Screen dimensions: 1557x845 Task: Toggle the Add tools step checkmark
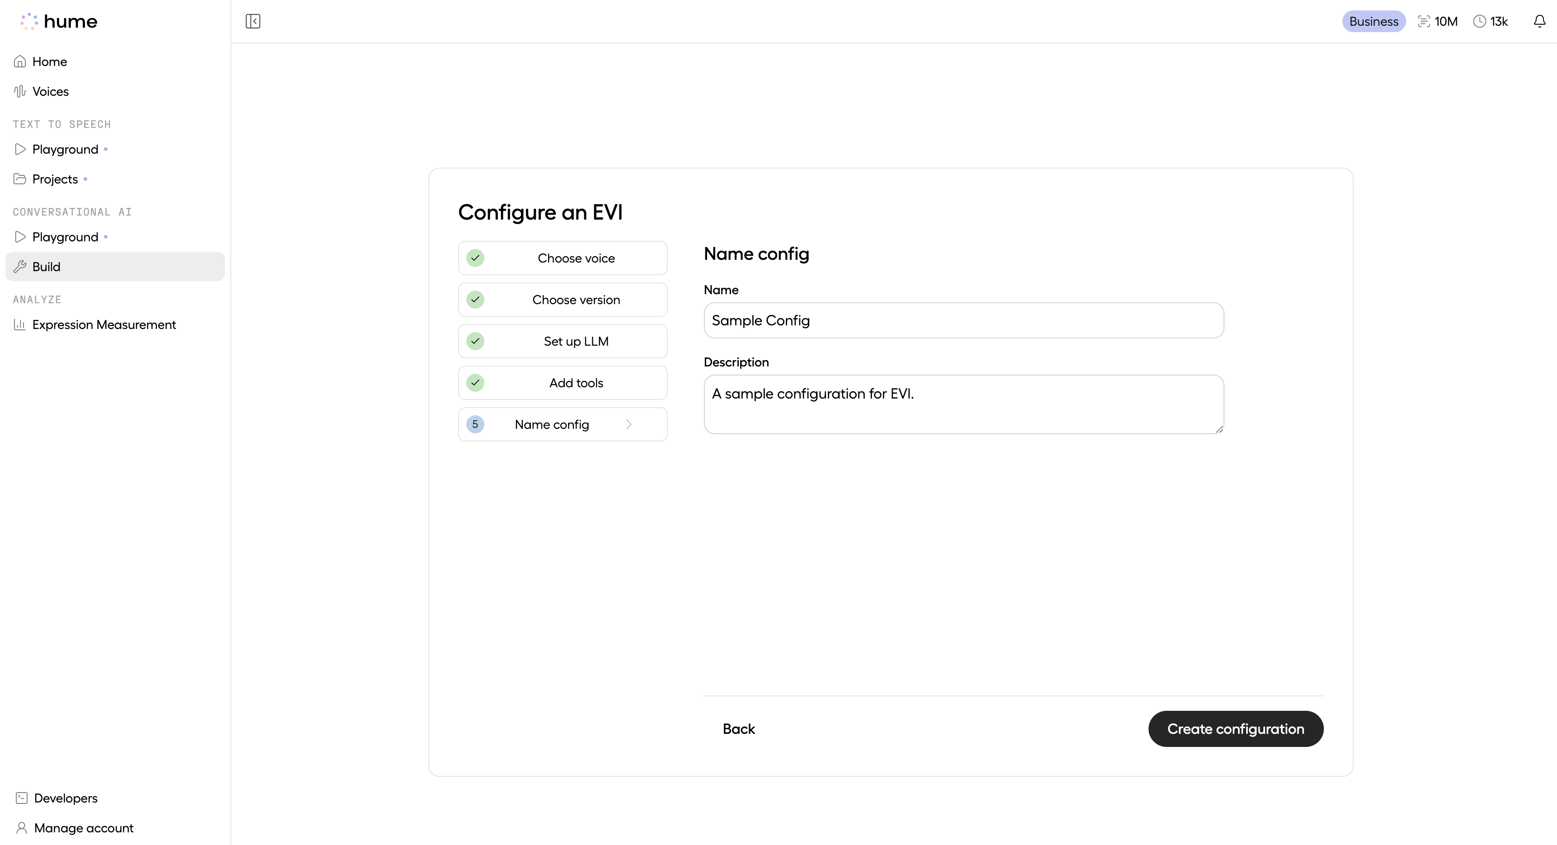tap(475, 383)
